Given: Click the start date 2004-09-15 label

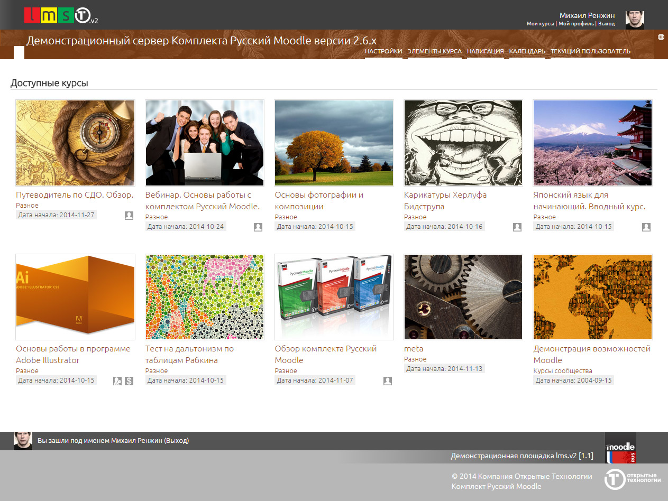Looking at the screenshot, I should coord(574,381).
